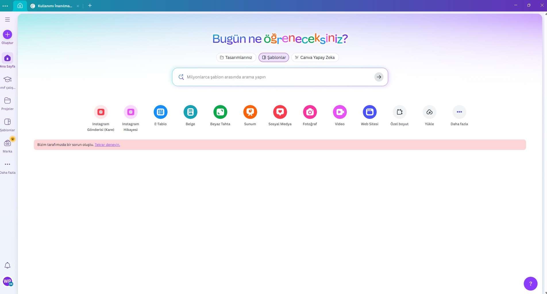Expand Daha fazla in left sidebar
The width and height of the screenshot is (547, 294).
coord(7,165)
